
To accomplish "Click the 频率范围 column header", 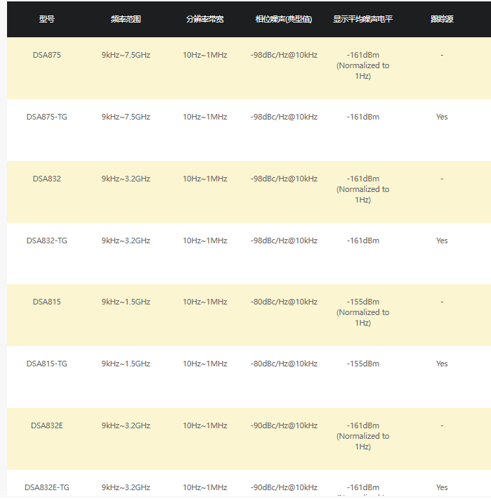I will click(126, 19).
